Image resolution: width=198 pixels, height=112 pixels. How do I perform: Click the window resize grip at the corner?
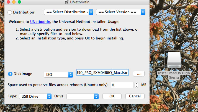point(148,103)
